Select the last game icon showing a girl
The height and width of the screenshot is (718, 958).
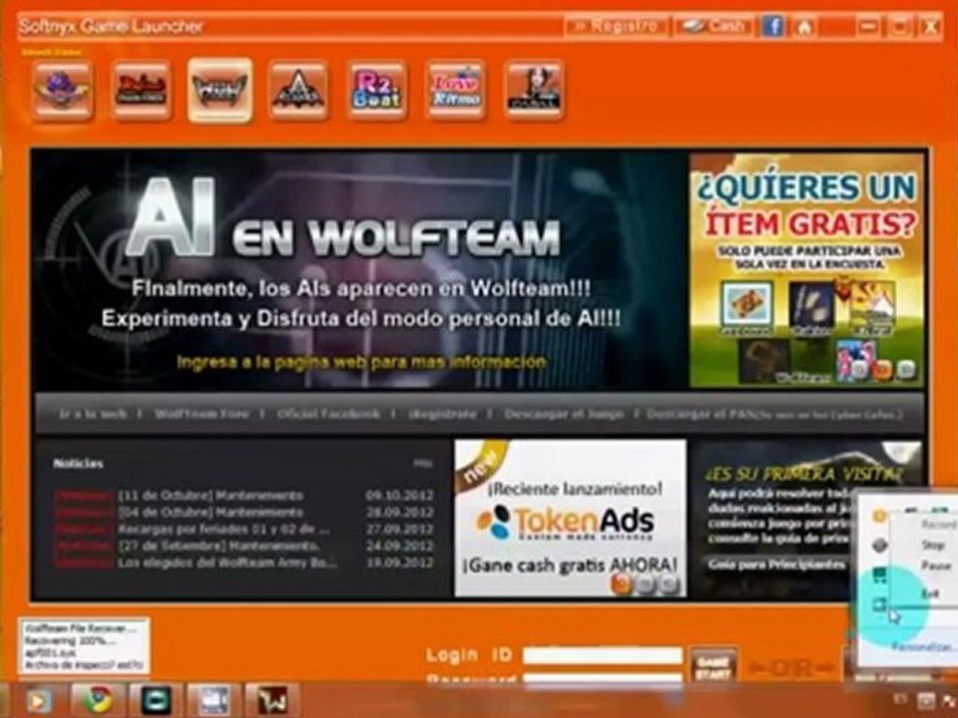[534, 90]
